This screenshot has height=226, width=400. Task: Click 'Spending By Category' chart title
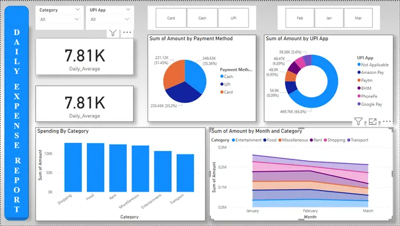(x=63, y=131)
